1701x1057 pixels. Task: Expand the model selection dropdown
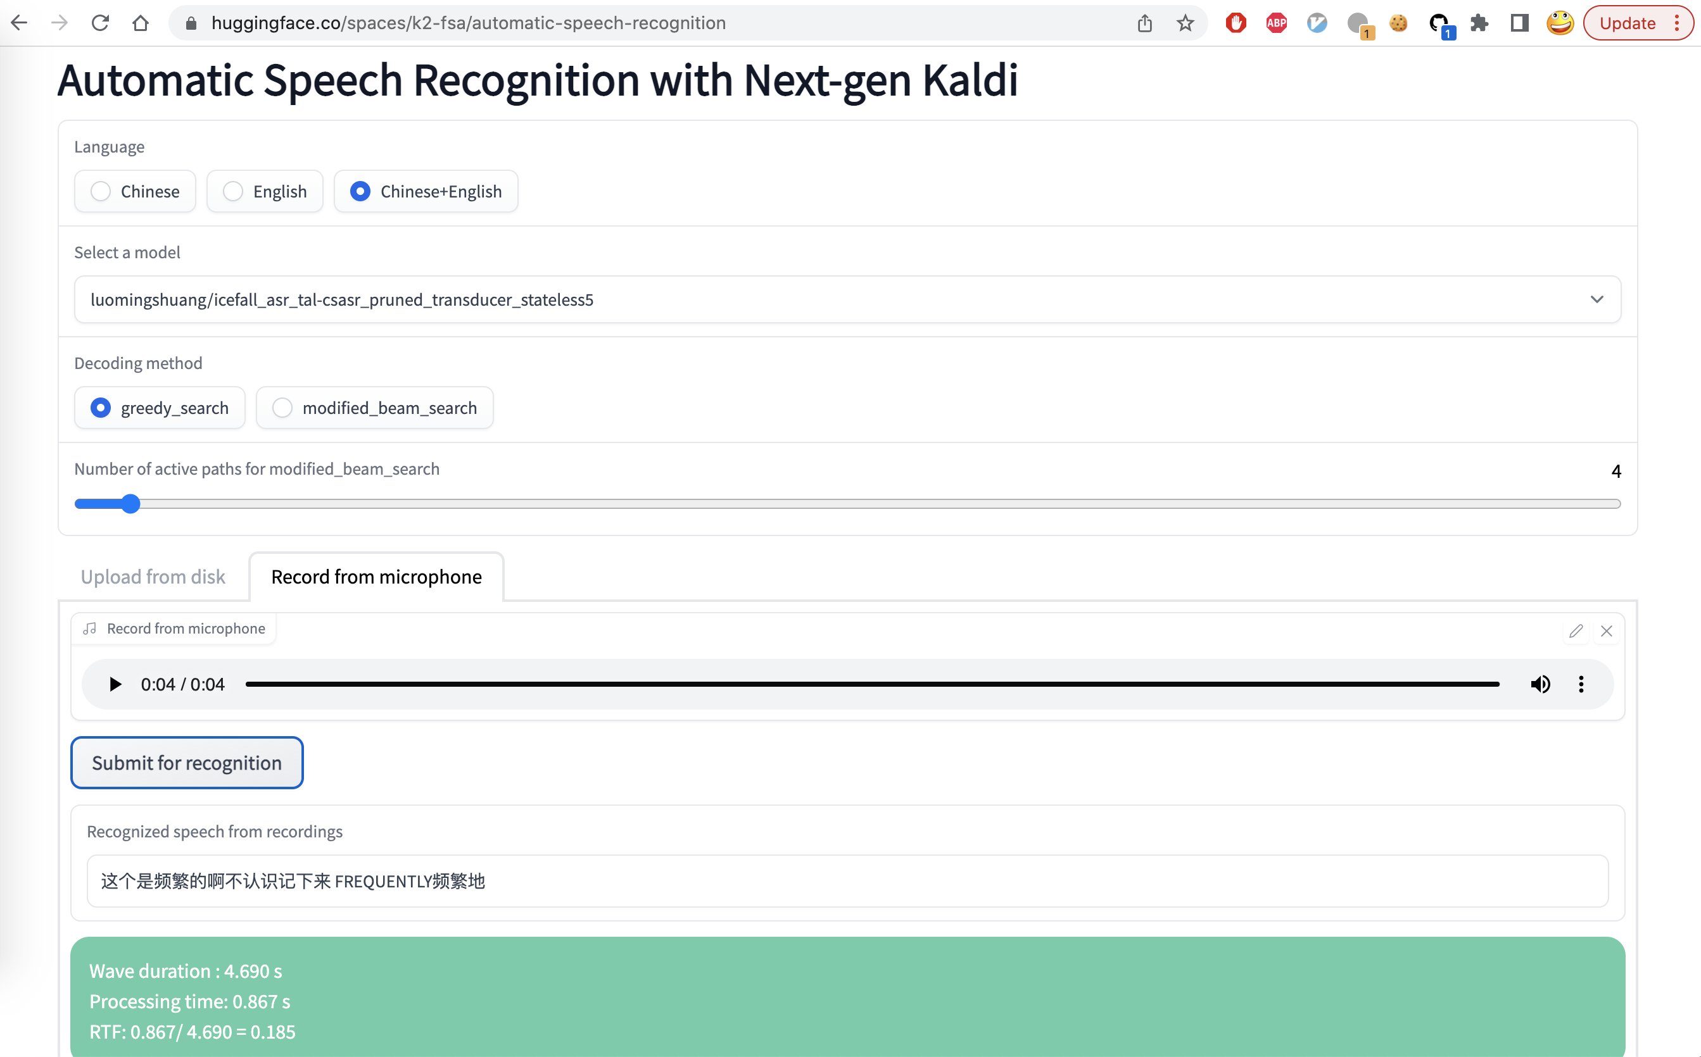1597,298
